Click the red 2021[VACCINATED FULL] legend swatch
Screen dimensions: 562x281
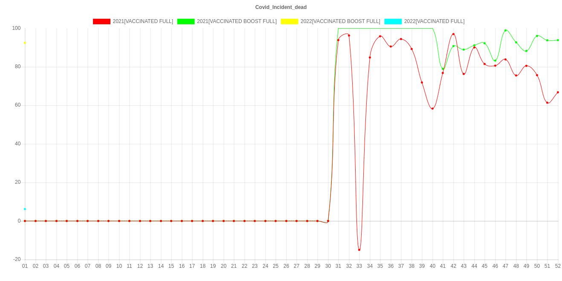coord(101,21)
